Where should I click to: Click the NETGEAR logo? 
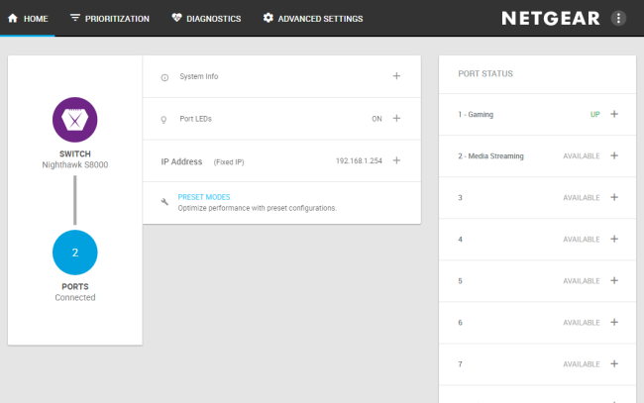click(551, 19)
